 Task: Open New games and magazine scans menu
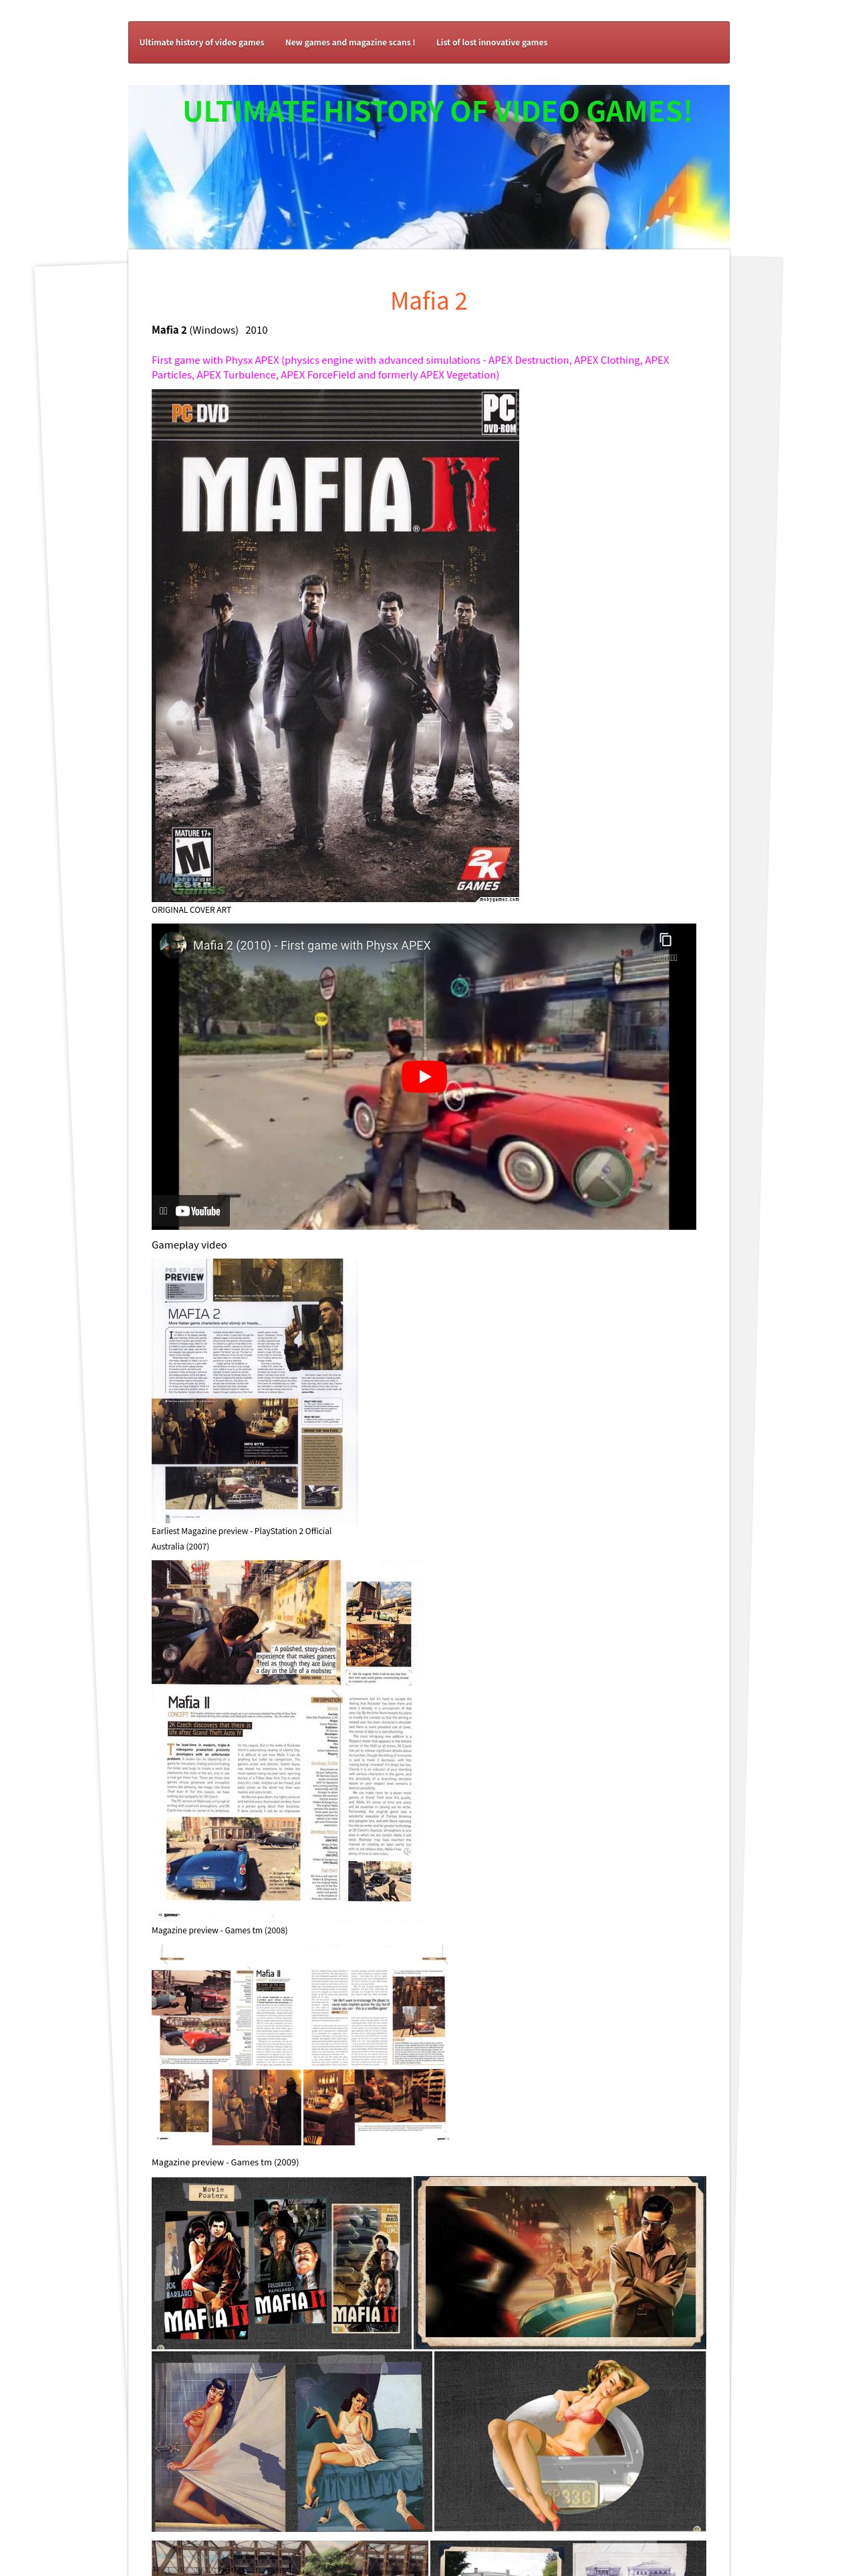[x=349, y=42]
